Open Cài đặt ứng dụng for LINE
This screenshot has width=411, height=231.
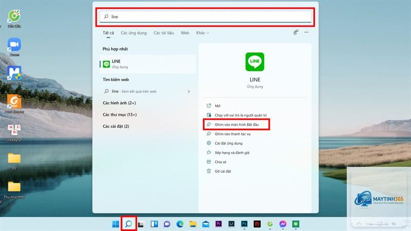[225, 143]
